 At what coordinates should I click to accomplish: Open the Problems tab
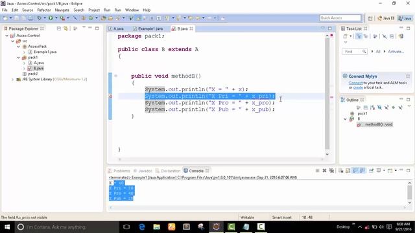pyautogui.click(x=119, y=171)
